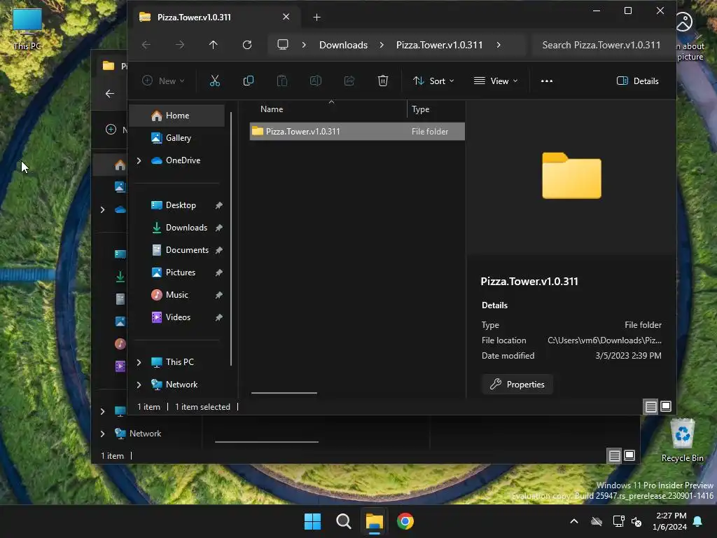The width and height of the screenshot is (717, 538).
Task: Open the Windows Start menu
Action: click(313, 521)
